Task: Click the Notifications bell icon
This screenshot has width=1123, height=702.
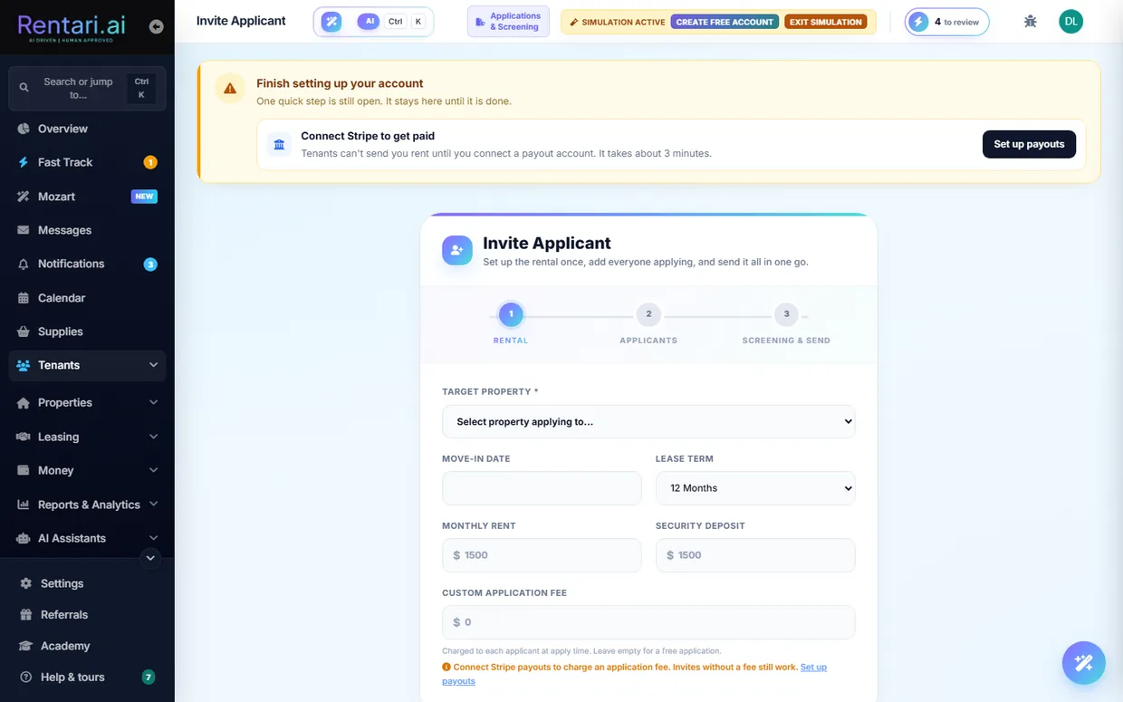Action: tap(24, 264)
